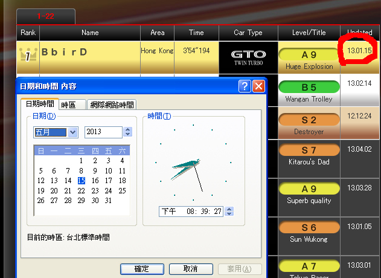The width and height of the screenshot is (381, 278).
Task: Click the B5 Wangan Trolley badge
Action: (309, 88)
